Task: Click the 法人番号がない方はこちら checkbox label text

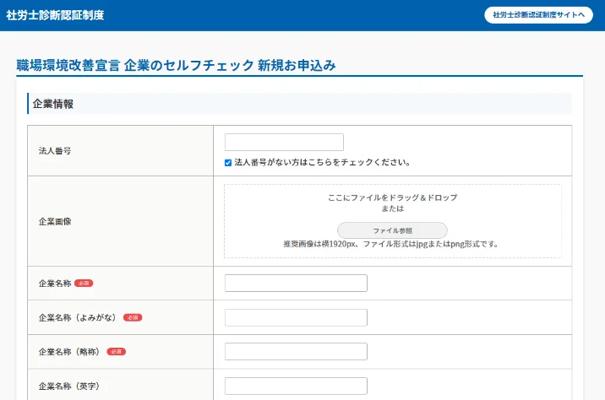Action: (x=322, y=163)
